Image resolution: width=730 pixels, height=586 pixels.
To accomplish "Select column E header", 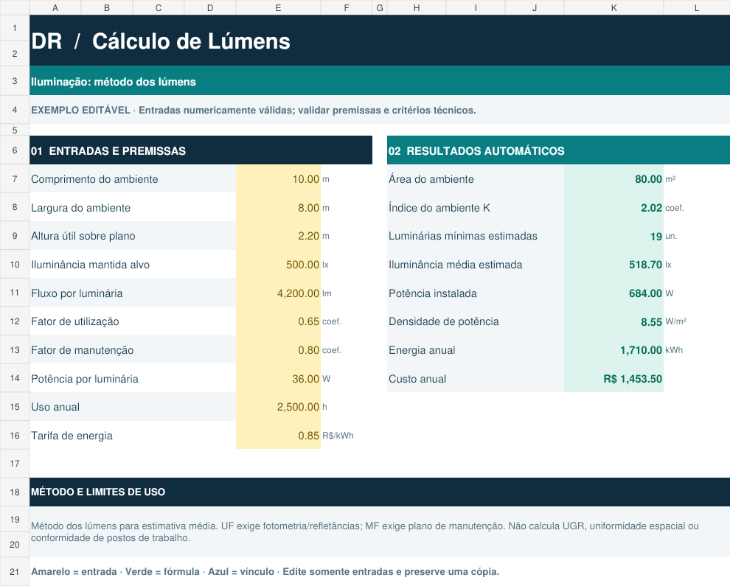I will tap(278, 7).
